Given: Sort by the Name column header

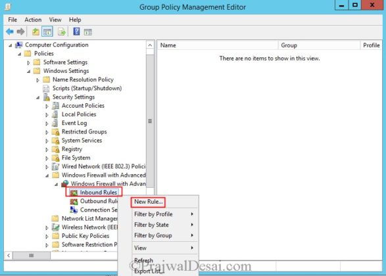Looking at the screenshot, I should click(x=218, y=45).
